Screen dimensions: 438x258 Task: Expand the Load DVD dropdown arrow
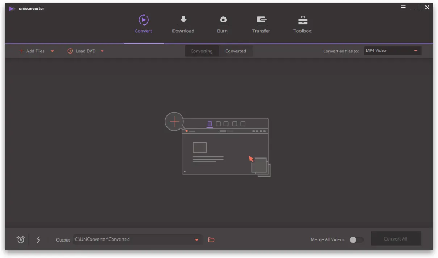point(102,51)
